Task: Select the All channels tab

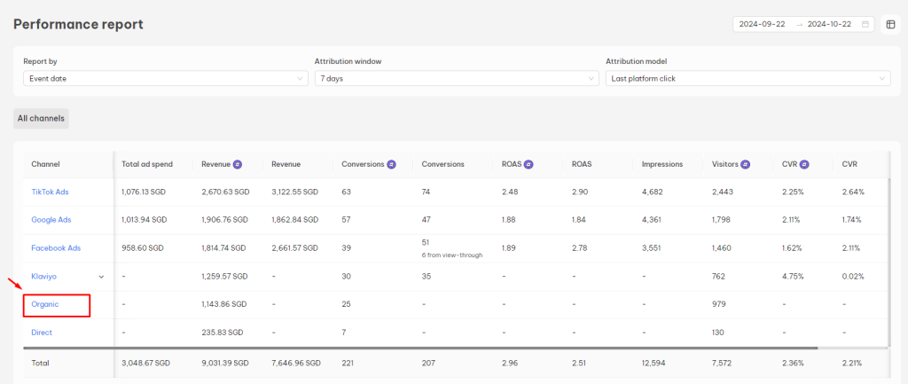Action: tap(42, 118)
